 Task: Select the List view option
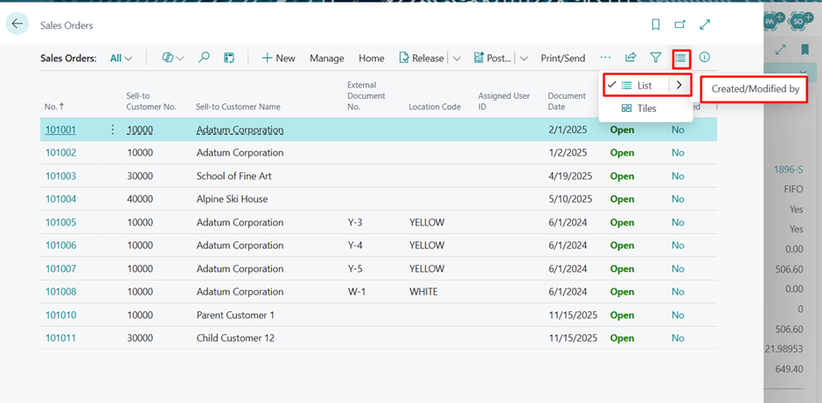tap(637, 86)
